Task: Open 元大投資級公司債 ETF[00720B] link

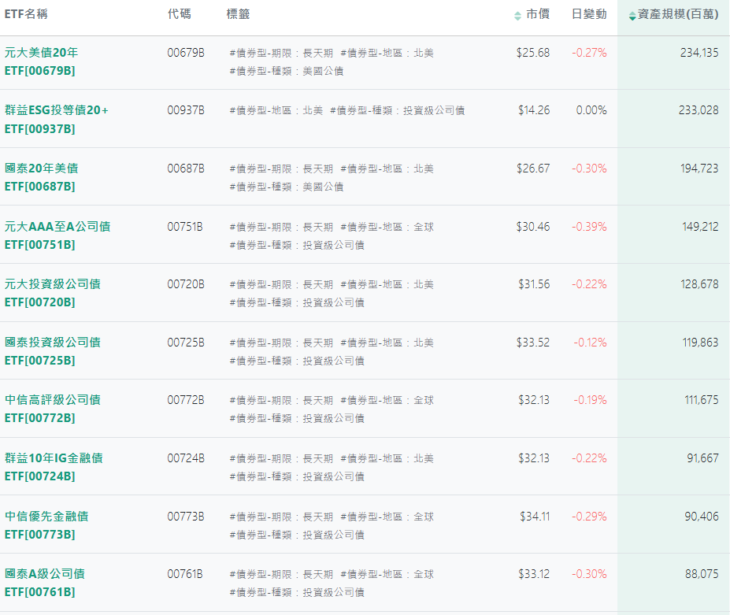Action: coord(53,293)
